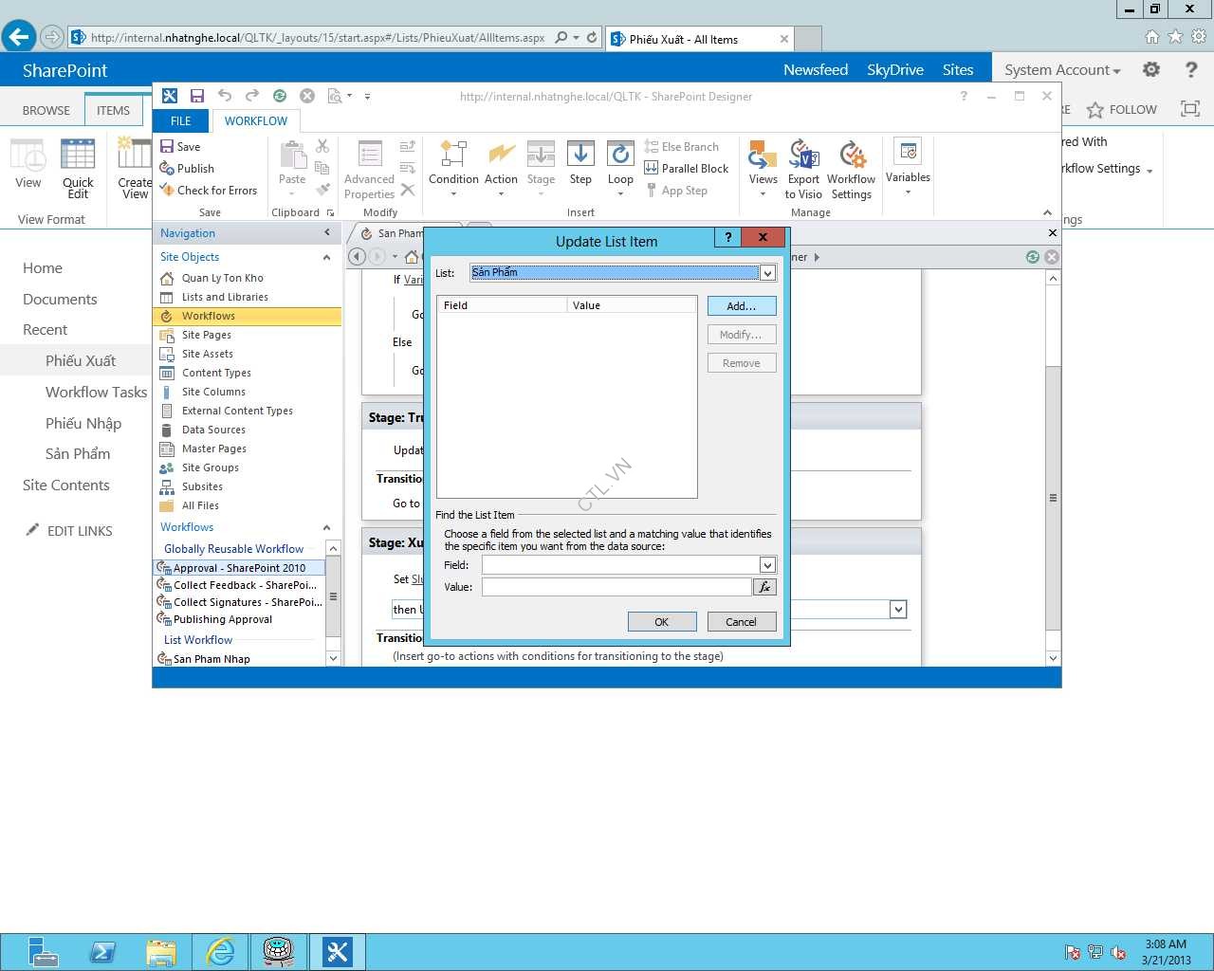
Task: Click the Add... button in the dialog
Action: 741,306
